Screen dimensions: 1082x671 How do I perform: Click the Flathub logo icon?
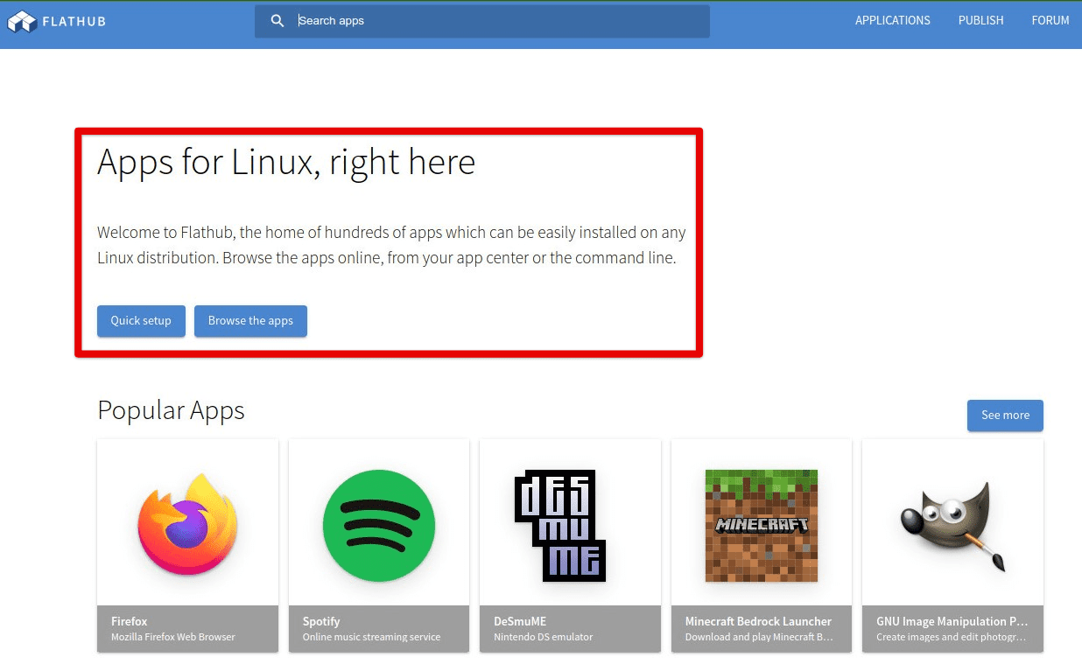coord(22,21)
